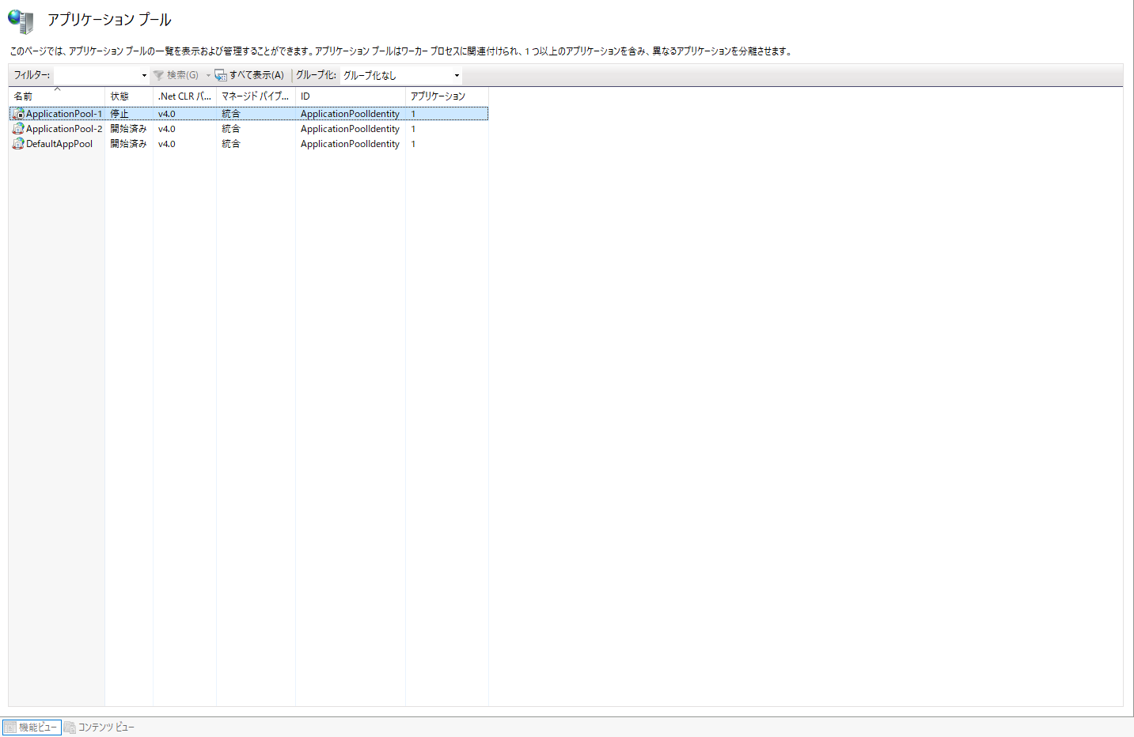
Task: Click the ApplicationPool-2 pool icon
Action: 18,129
